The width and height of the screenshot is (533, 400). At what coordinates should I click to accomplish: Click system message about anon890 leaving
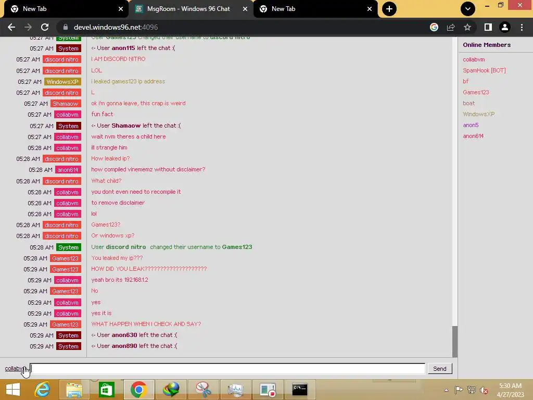134,346
